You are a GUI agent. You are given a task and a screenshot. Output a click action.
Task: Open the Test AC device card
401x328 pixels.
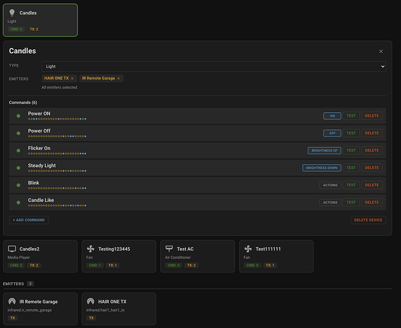click(x=198, y=256)
